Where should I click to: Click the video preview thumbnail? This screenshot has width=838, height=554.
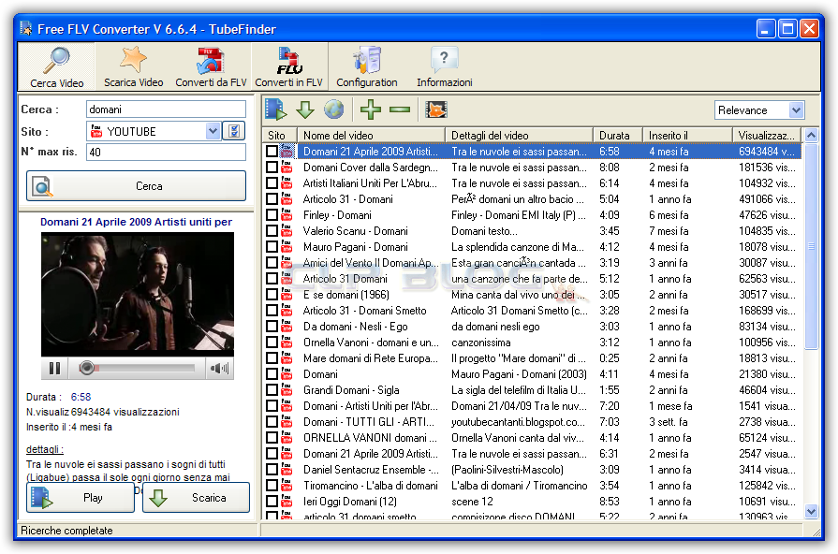click(138, 294)
